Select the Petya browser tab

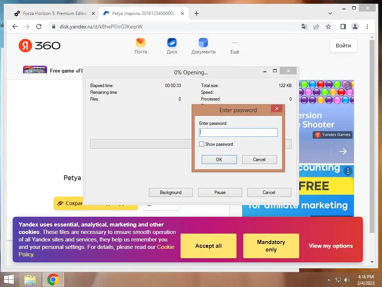pyautogui.click(x=144, y=13)
